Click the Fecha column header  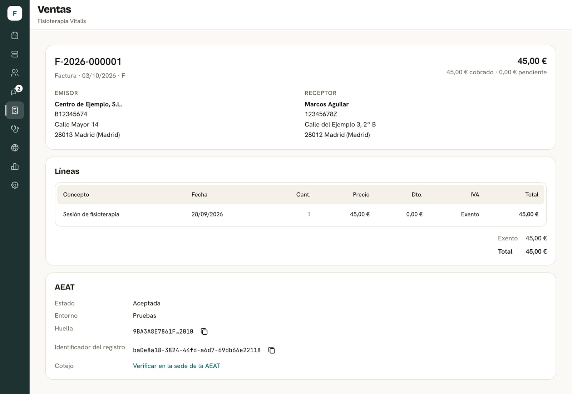click(x=199, y=195)
